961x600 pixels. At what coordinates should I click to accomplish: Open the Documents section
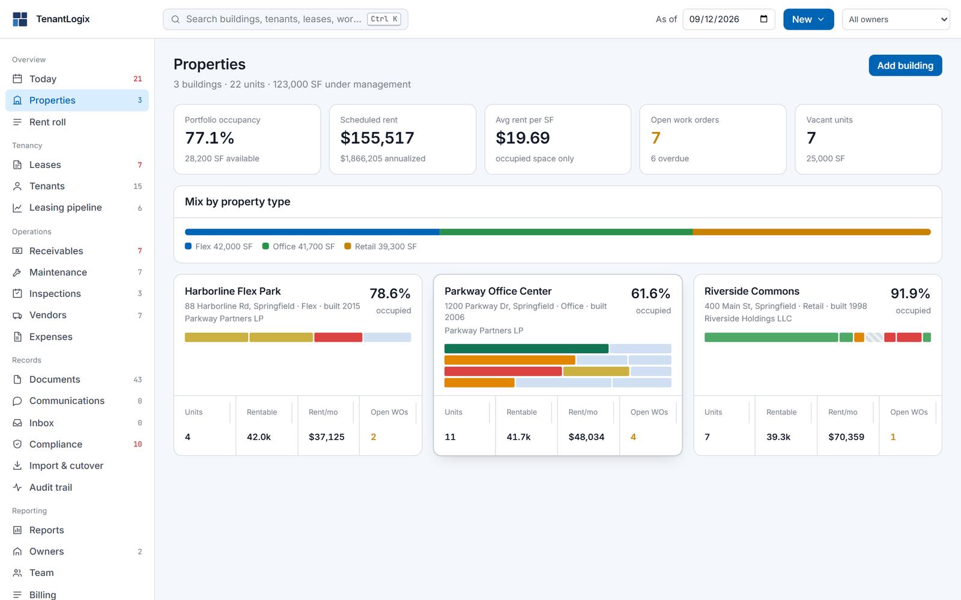pyautogui.click(x=77, y=379)
